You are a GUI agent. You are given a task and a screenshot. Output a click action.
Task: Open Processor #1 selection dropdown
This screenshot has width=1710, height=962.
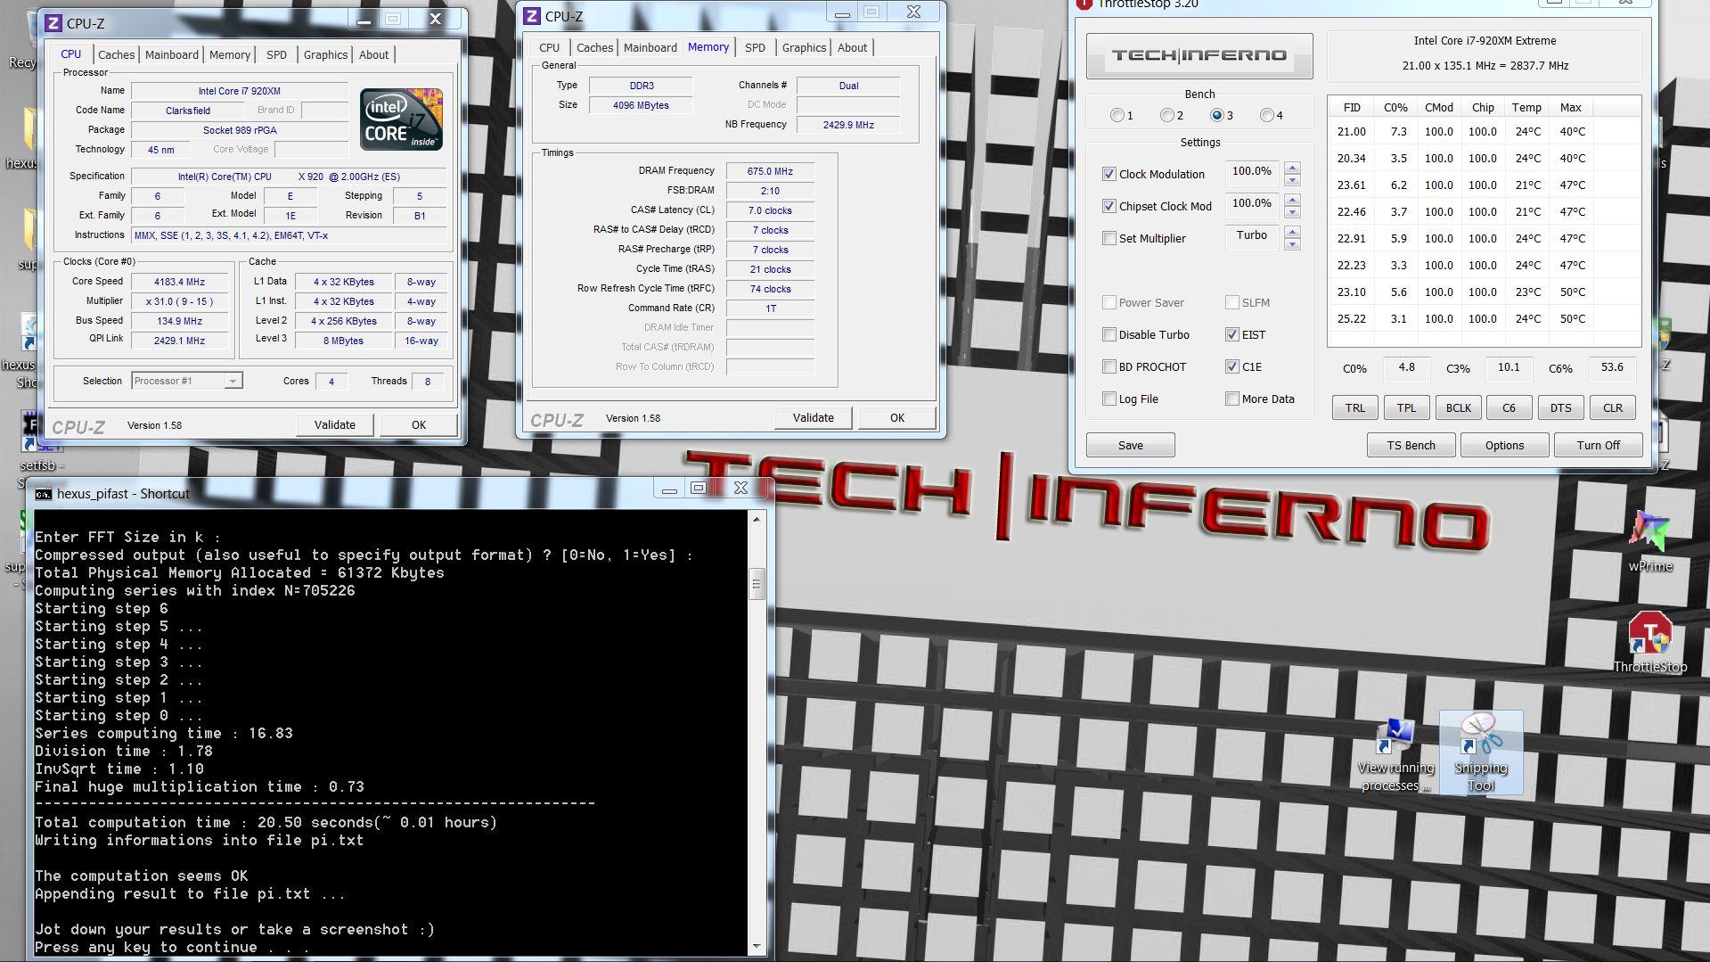pos(233,381)
